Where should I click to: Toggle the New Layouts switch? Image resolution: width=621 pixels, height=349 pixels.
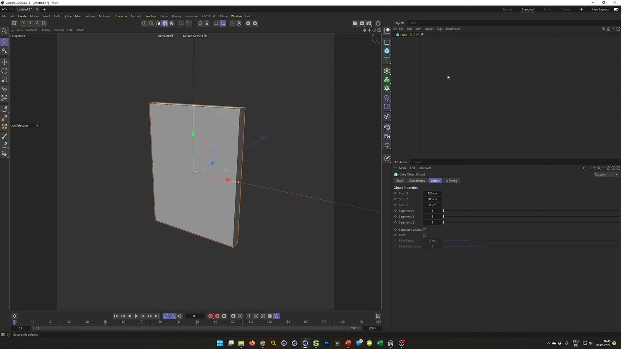[x=616, y=10]
